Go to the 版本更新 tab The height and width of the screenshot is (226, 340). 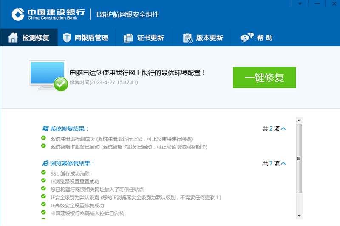pyautogui.click(x=201, y=37)
